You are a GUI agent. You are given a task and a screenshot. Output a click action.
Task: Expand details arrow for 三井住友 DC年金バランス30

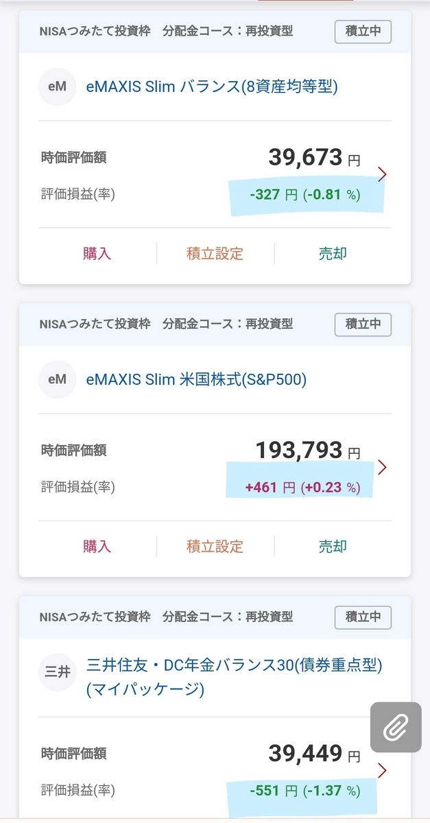click(383, 770)
